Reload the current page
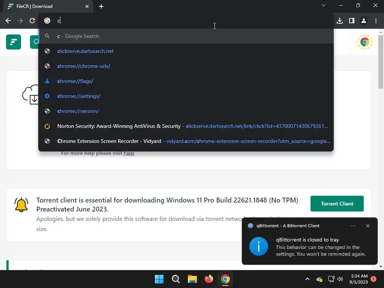The width and height of the screenshot is (384, 288). tap(32, 21)
